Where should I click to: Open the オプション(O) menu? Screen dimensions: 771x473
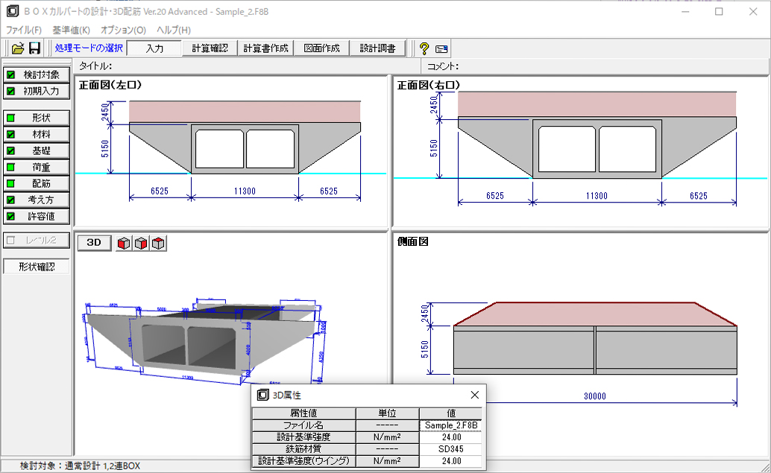pos(124,30)
